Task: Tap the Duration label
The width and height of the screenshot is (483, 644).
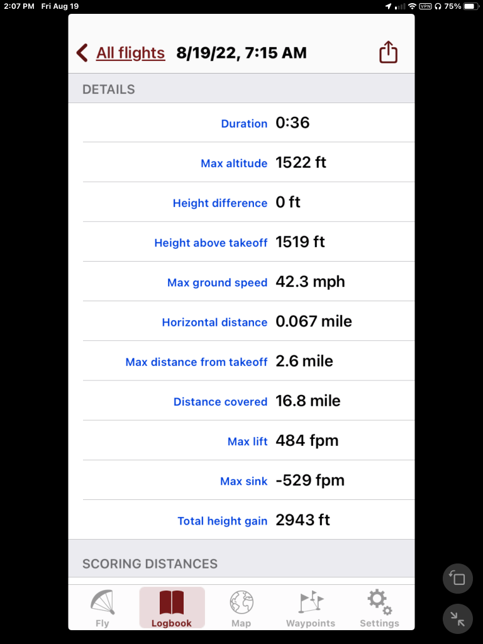Action: 244,124
